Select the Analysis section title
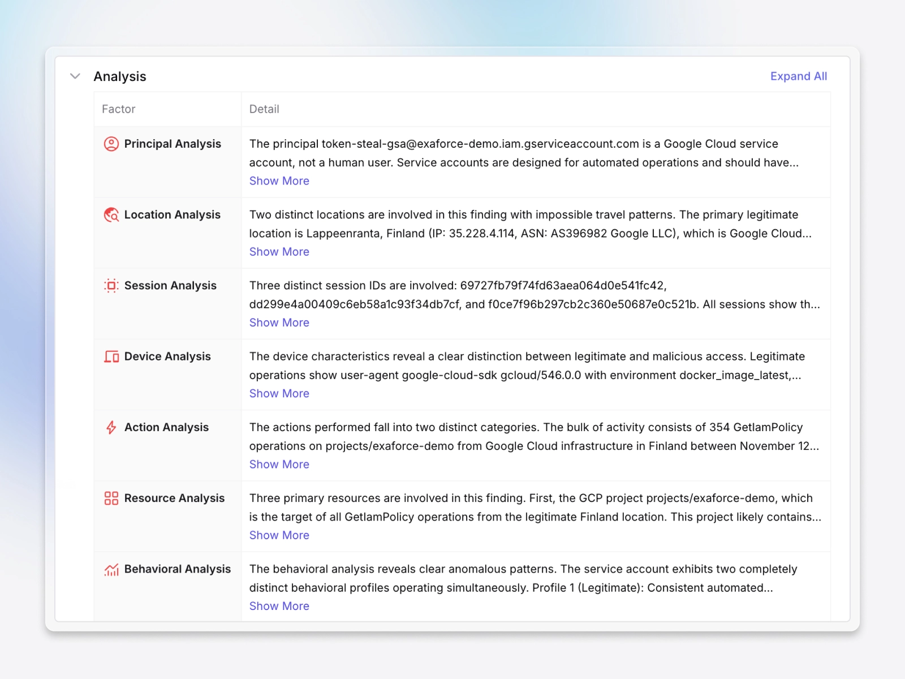Image resolution: width=905 pixels, height=679 pixels. [120, 76]
